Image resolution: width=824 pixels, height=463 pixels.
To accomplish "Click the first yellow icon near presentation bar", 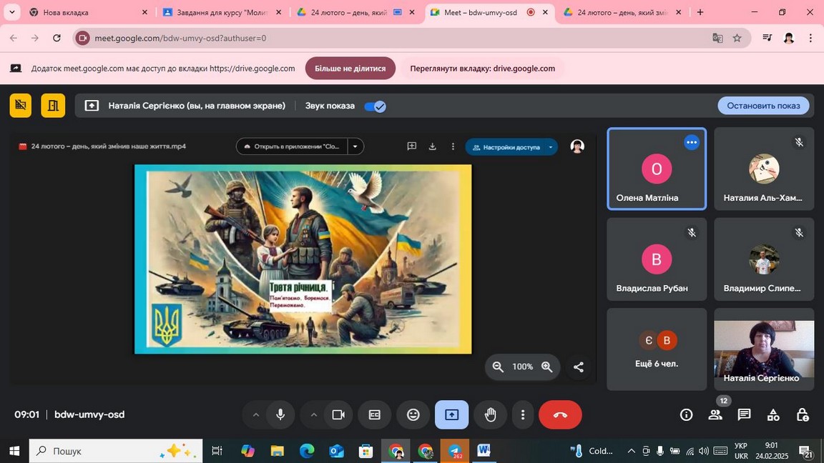I will (21, 106).
